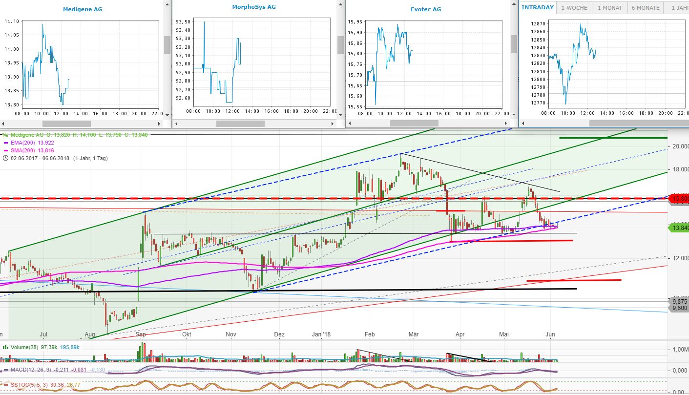Select the INTRADAY tab
Image resolution: width=689 pixels, height=395 pixels.
[537, 7]
